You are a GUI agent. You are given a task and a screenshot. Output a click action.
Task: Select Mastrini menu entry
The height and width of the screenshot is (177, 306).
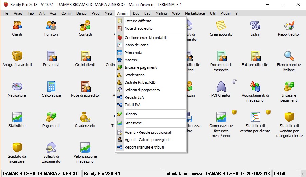pyautogui.click(x=151, y=60)
